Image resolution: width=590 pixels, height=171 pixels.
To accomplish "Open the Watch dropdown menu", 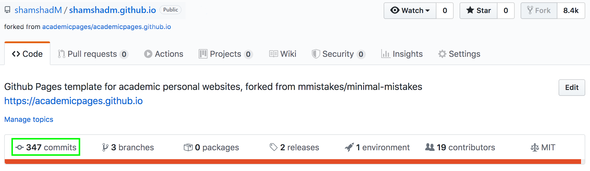I will point(410,11).
